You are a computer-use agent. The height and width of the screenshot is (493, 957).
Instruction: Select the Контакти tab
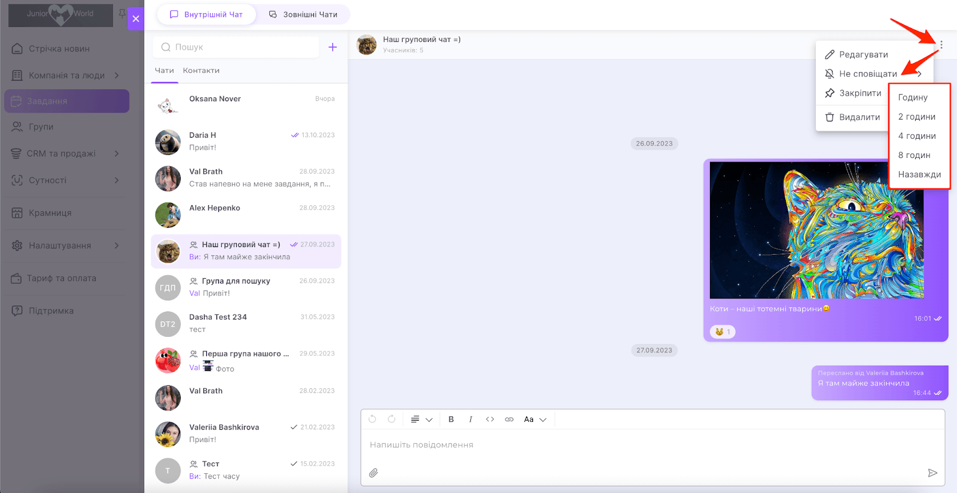[x=201, y=71]
